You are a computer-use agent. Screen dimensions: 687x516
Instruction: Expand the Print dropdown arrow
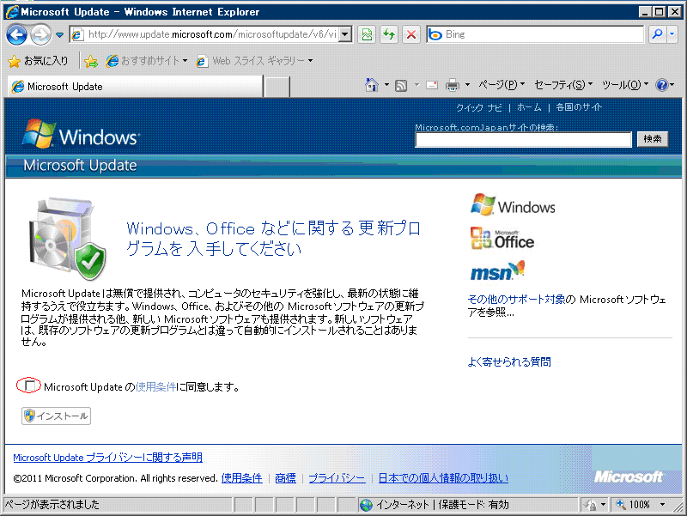[467, 84]
